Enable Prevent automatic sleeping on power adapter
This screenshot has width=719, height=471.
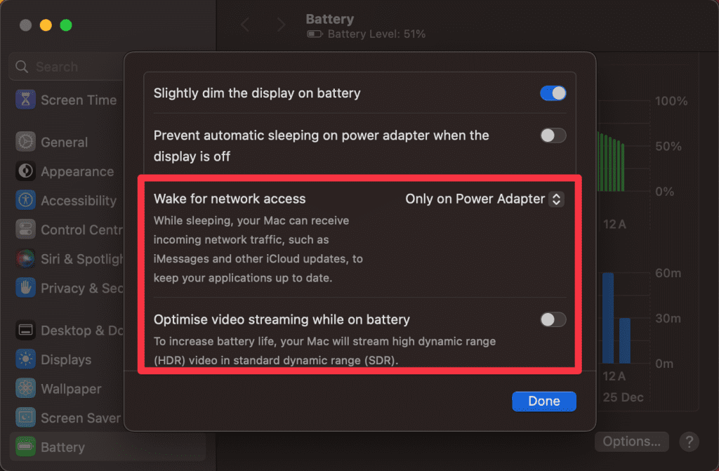[553, 136]
